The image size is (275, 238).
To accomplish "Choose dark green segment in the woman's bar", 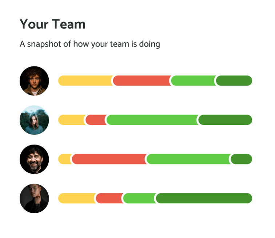I will point(226,120).
